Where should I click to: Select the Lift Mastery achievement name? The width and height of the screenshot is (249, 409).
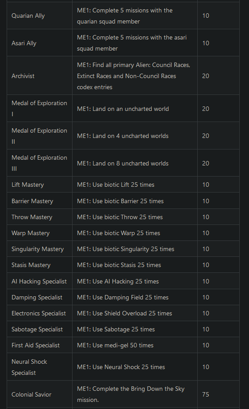pyautogui.click(x=27, y=185)
